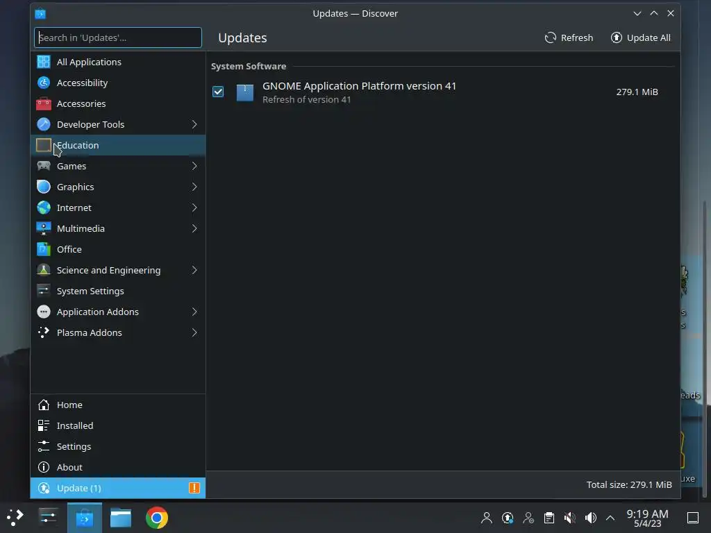Open the clipboard tray icon

(549, 518)
